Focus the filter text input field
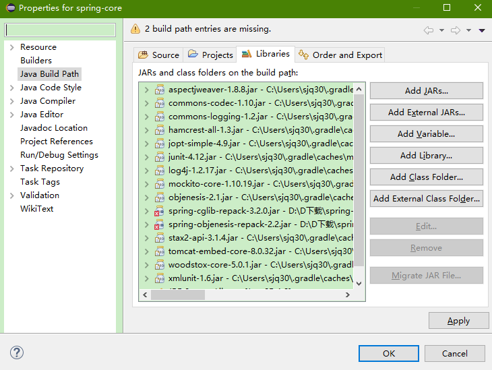This screenshot has width=492, height=370. pos(60,30)
